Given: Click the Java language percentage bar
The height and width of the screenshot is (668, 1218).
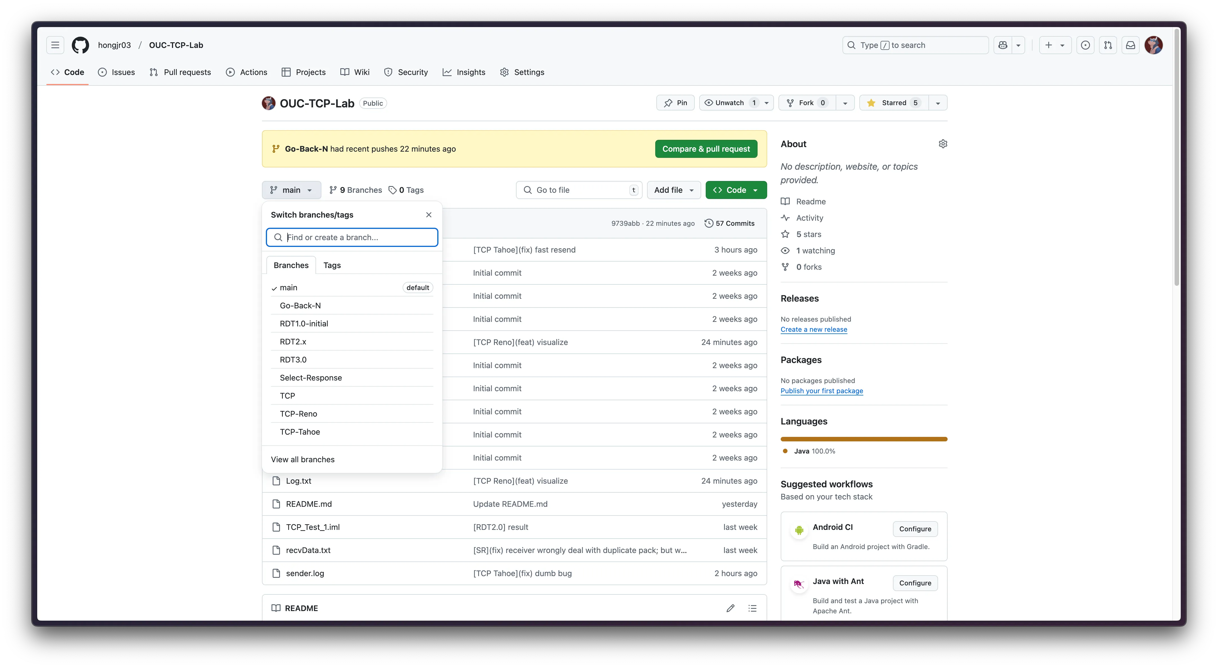Looking at the screenshot, I should [x=863, y=439].
